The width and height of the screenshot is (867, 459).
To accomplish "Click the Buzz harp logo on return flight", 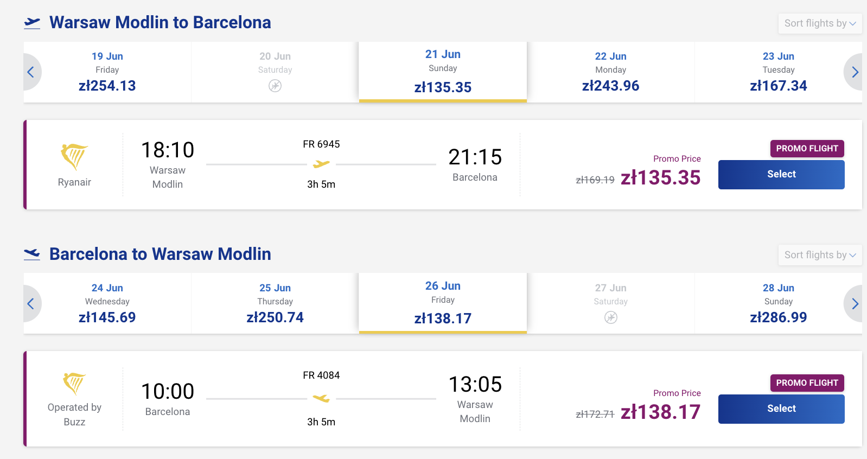I will 74,384.
